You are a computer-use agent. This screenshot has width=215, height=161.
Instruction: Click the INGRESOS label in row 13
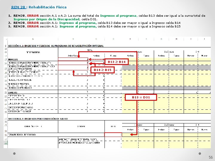(13, 59)
